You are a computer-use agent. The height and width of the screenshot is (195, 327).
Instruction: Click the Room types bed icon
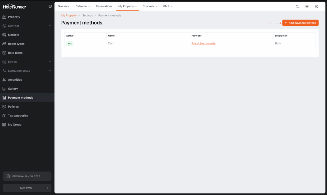[x=4, y=44]
